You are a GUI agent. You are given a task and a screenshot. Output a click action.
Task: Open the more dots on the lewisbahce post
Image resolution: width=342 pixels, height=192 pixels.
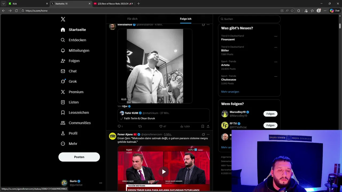coord(208,25)
